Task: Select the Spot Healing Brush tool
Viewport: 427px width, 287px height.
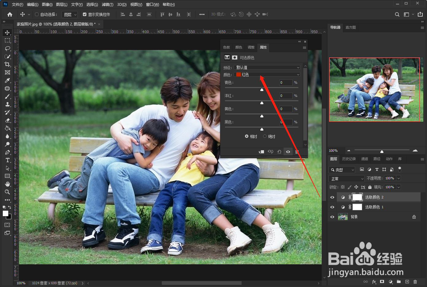Action: point(7,88)
